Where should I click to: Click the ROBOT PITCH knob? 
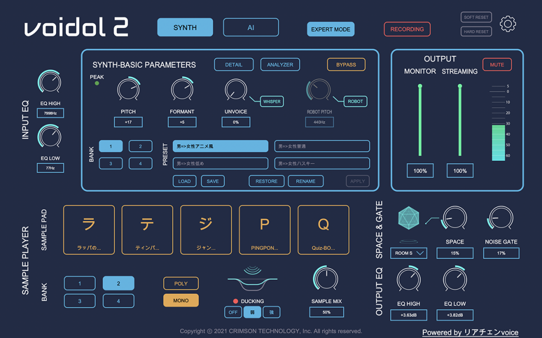click(319, 89)
